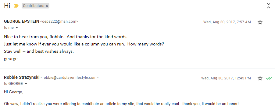Check green double-checkmark read receipt icon
275x110 pixels.
(x=269, y=78)
